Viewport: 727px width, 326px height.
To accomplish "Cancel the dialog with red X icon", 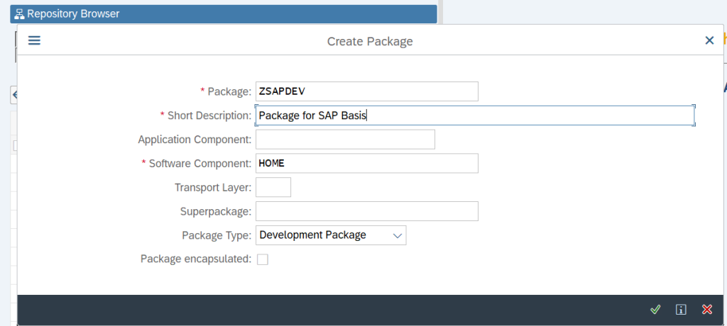I will click(x=706, y=309).
